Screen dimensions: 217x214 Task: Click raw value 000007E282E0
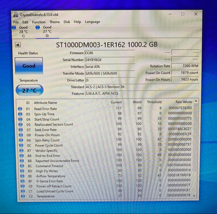tap(180, 108)
